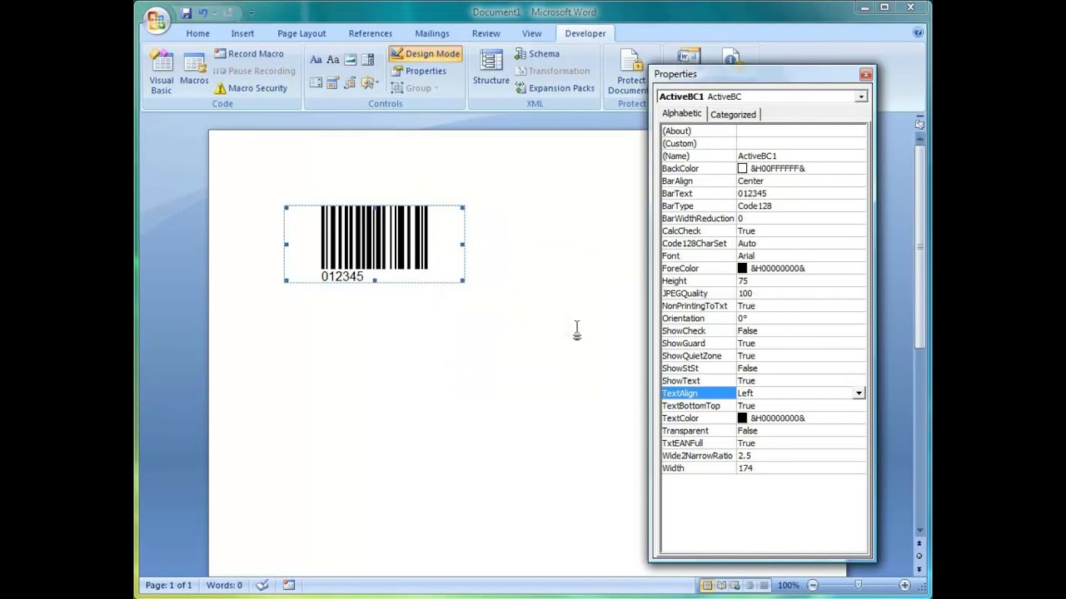Open the TextAlign value dropdown arrow
This screenshot has height=599, width=1066.
pos(859,394)
